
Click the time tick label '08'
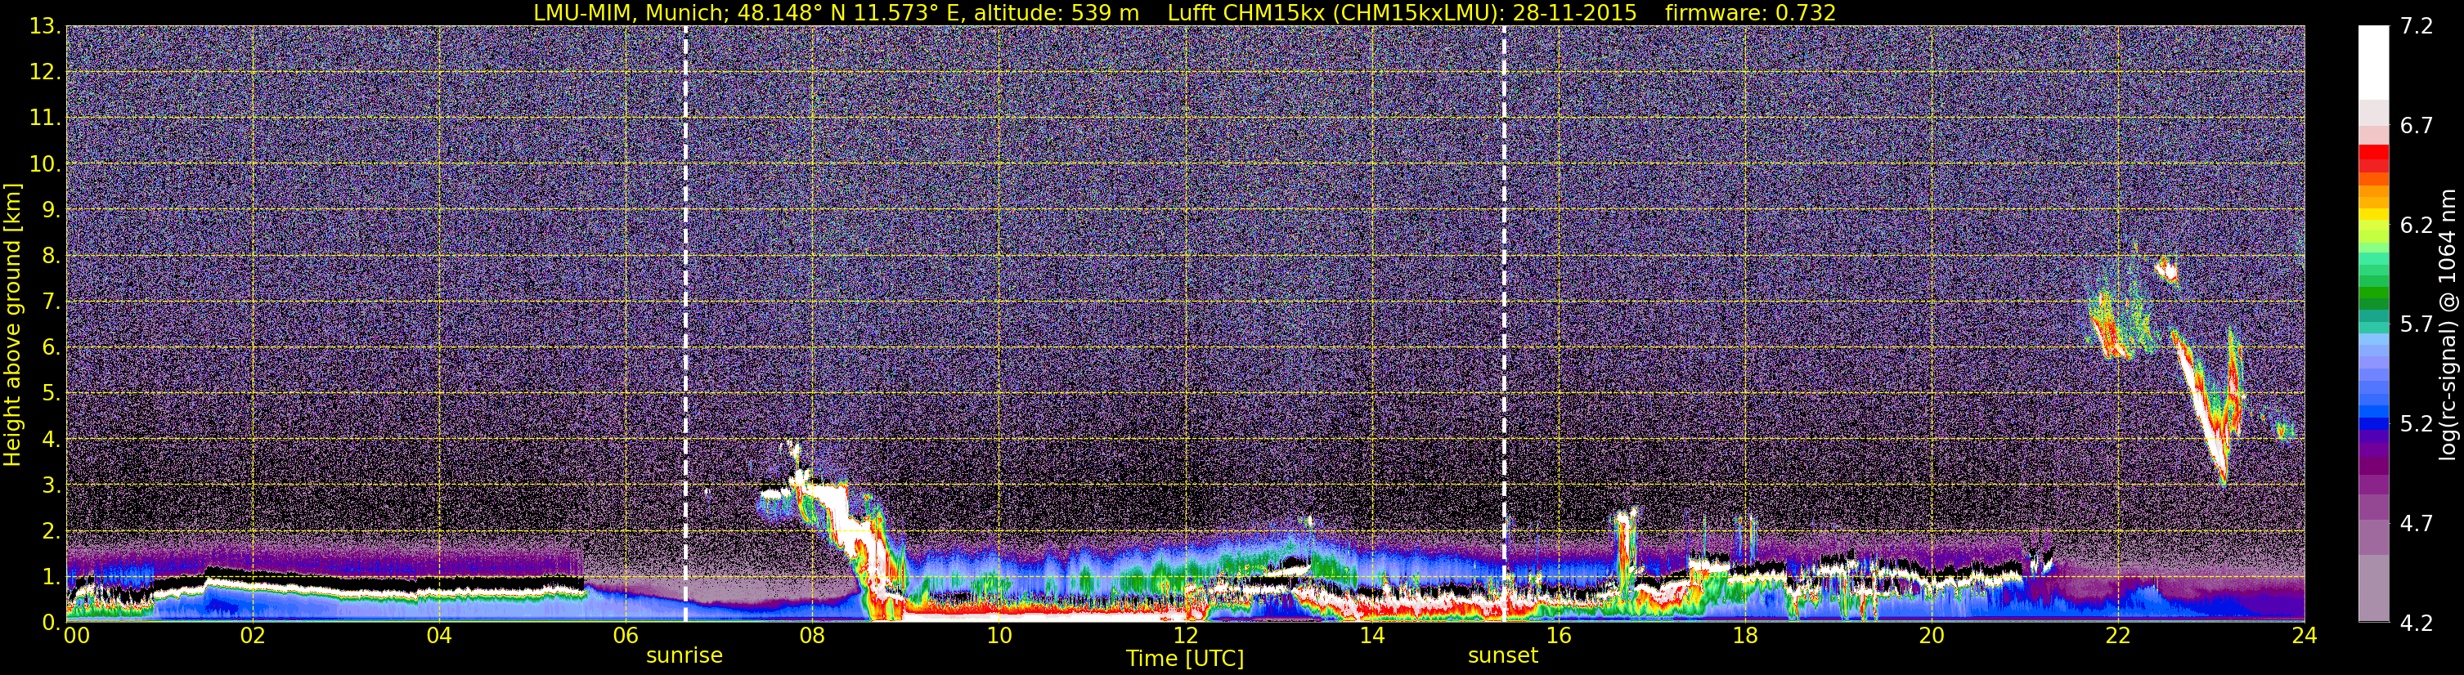(811, 636)
